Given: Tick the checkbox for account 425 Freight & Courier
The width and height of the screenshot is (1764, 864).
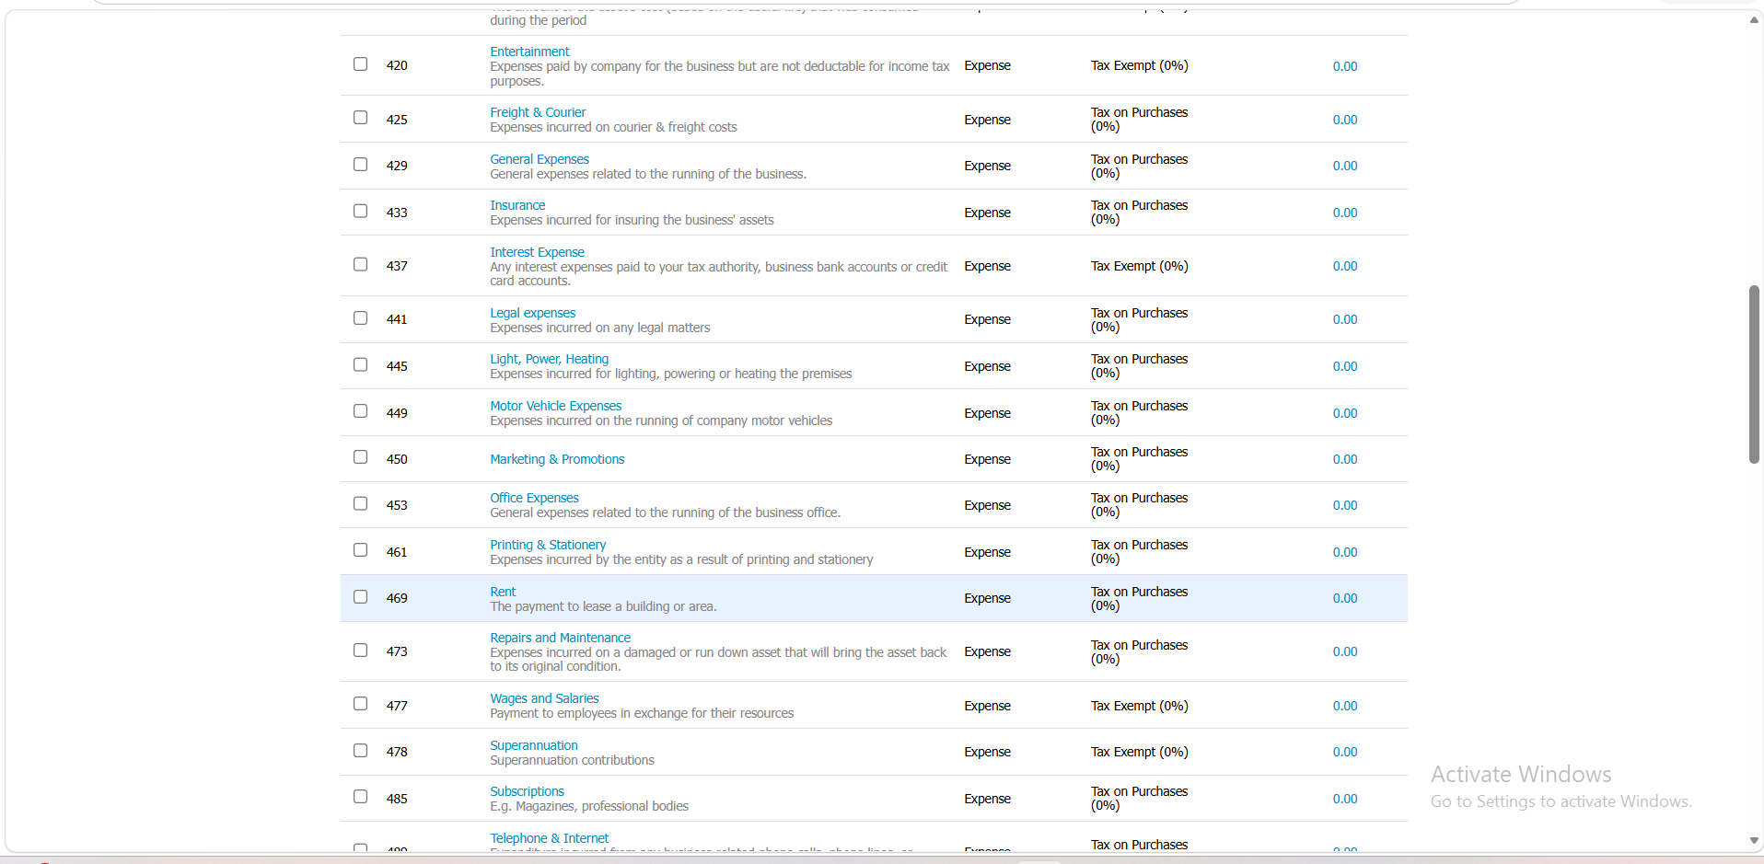Looking at the screenshot, I should click(x=360, y=118).
